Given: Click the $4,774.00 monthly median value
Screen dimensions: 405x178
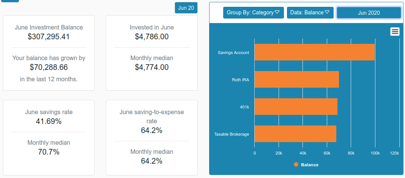Looking at the screenshot, I should [151, 67].
